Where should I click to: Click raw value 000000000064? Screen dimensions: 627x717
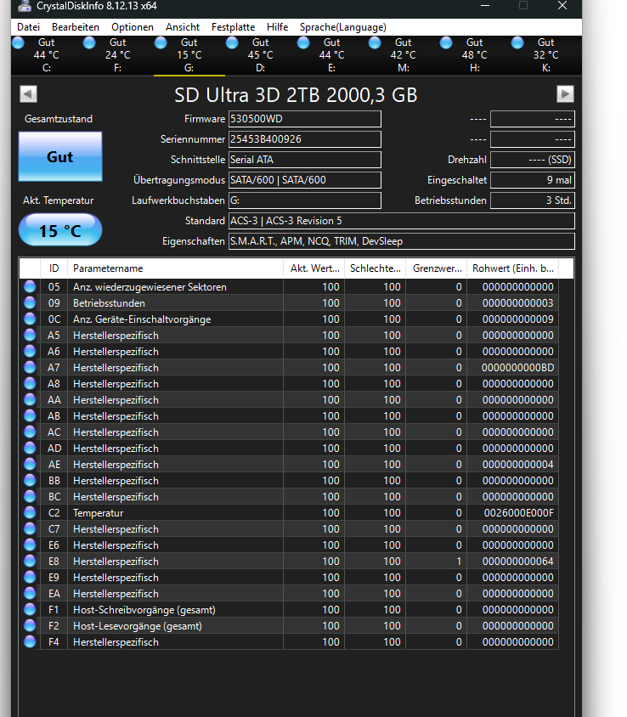coord(517,561)
